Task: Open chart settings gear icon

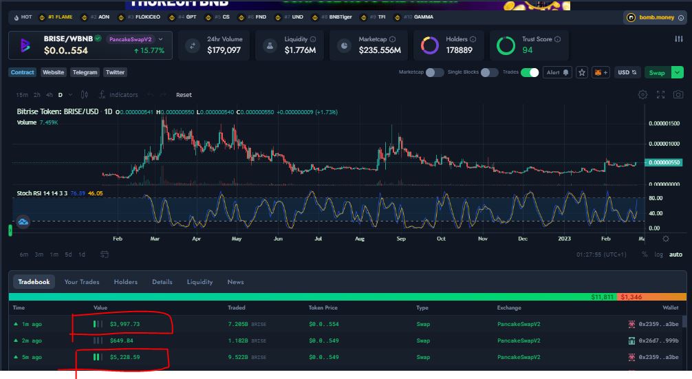Action: [642, 94]
